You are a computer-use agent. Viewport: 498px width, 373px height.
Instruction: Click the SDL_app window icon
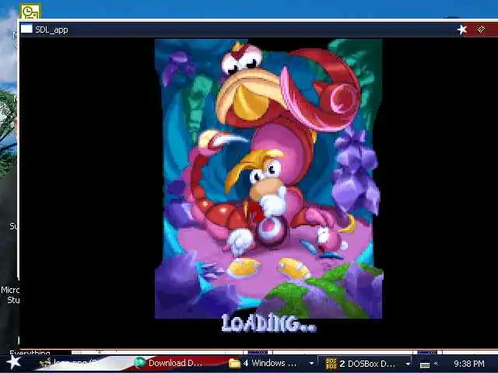[x=26, y=30]
